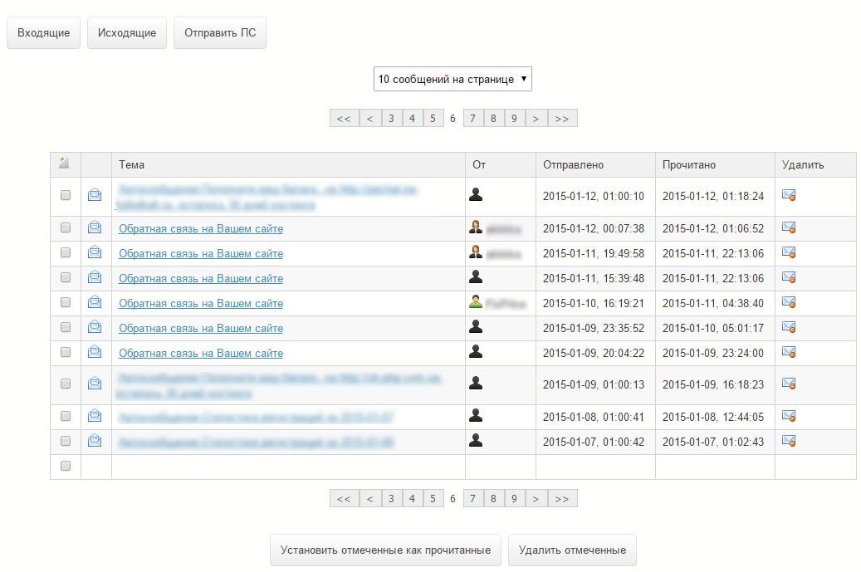Go to page 7 in top pagination
Screen dimensions: 861x572
pos(472,119)
